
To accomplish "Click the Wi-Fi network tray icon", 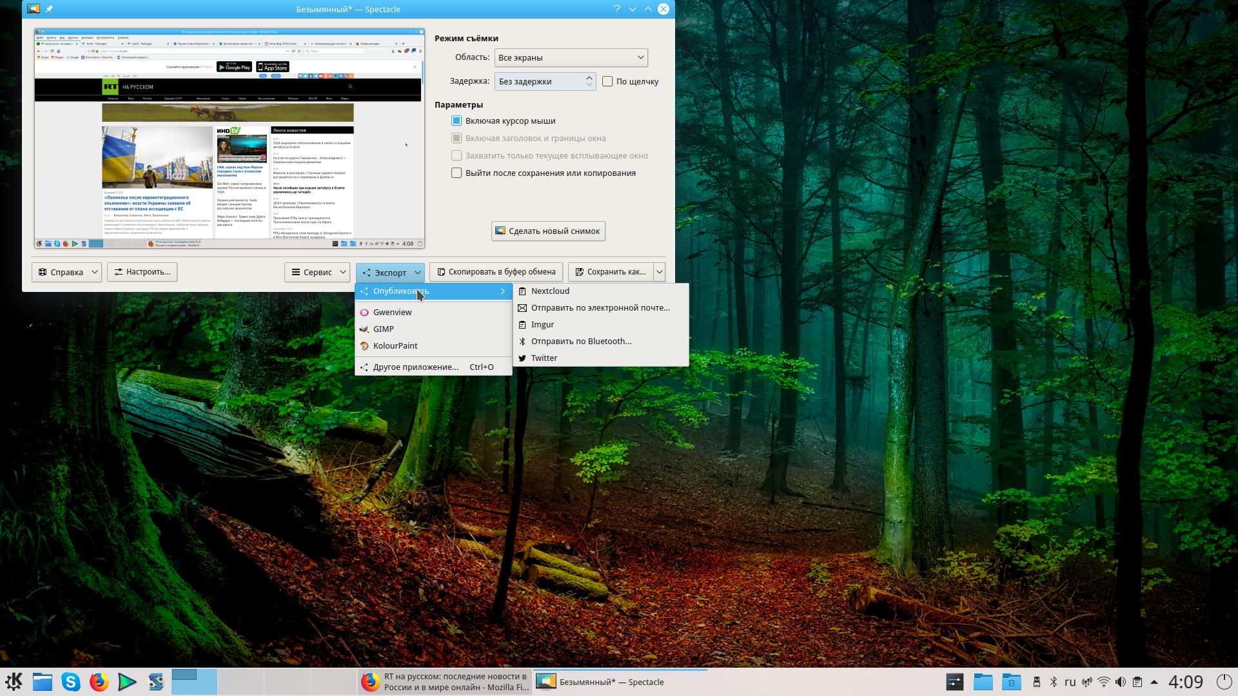I will click(x=1104, y=682).
